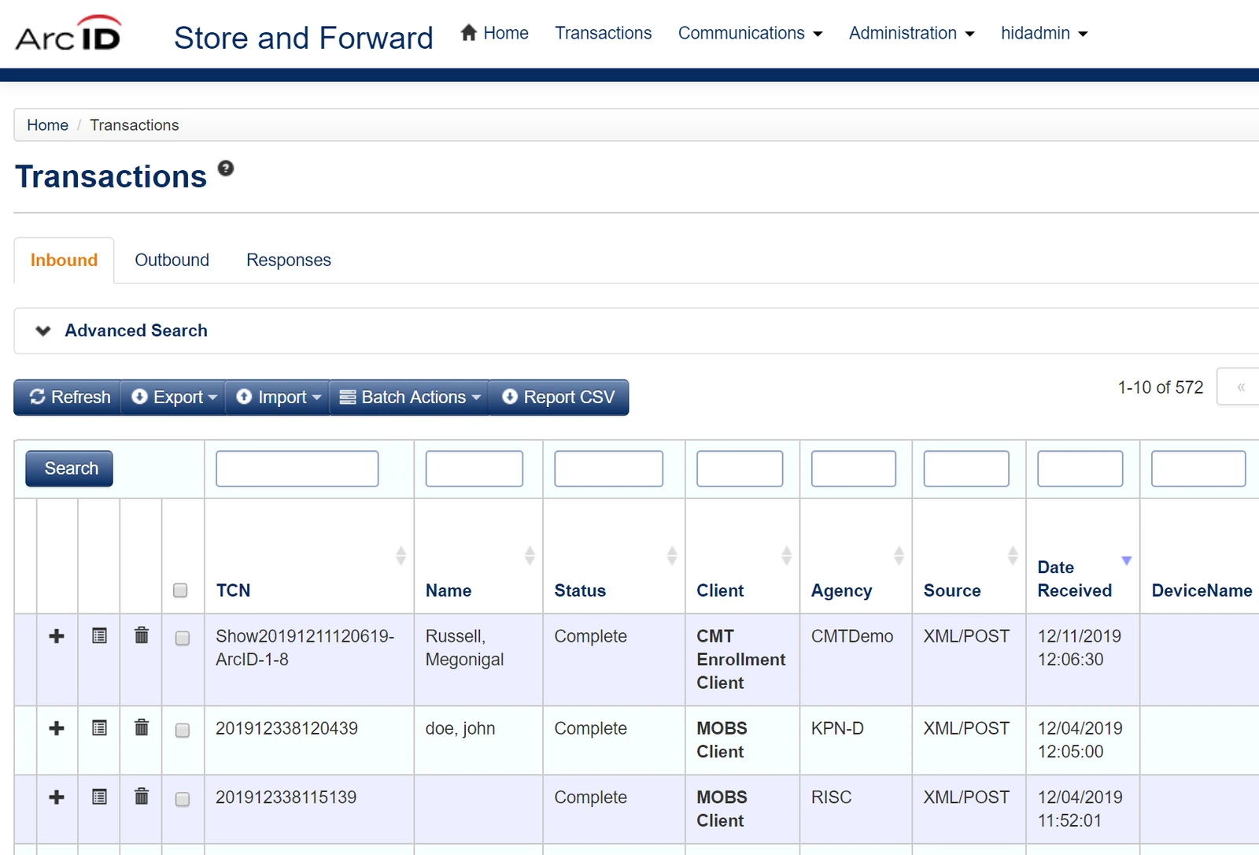Click the Home link in top navigation

[494, 33]
